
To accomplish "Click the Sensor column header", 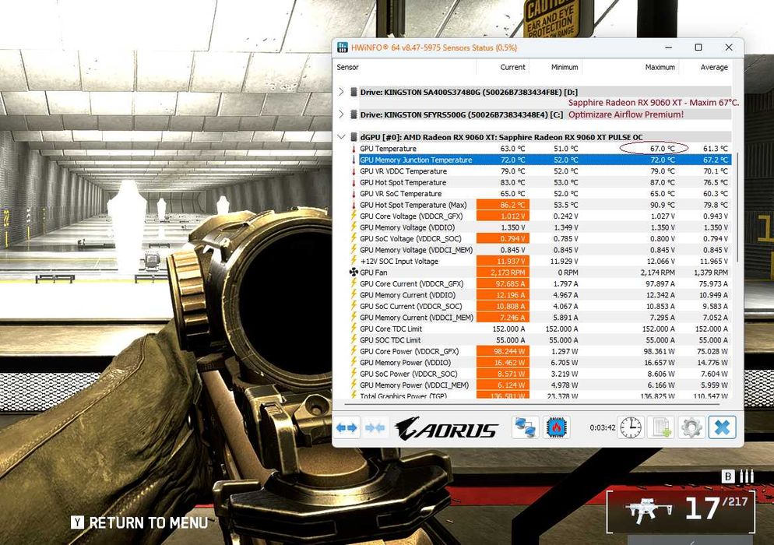I will 347,67.
